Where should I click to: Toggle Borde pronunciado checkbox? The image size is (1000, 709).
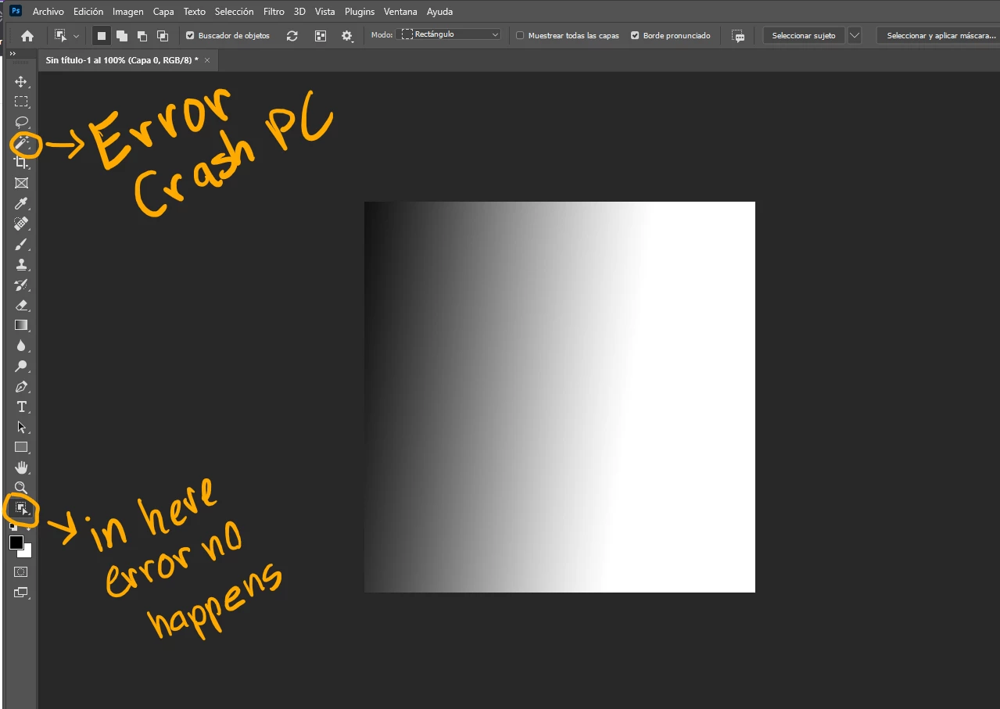(635, 36)
